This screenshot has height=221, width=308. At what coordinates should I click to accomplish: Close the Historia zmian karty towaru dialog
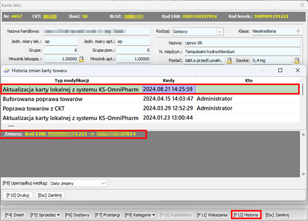(297, 70)
